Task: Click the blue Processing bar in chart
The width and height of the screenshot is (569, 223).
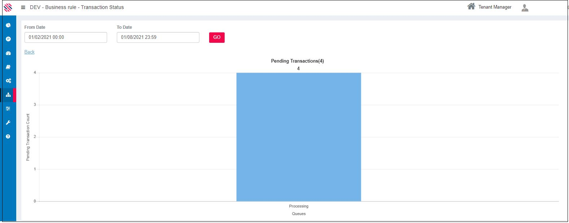Action: coord(299,137)
